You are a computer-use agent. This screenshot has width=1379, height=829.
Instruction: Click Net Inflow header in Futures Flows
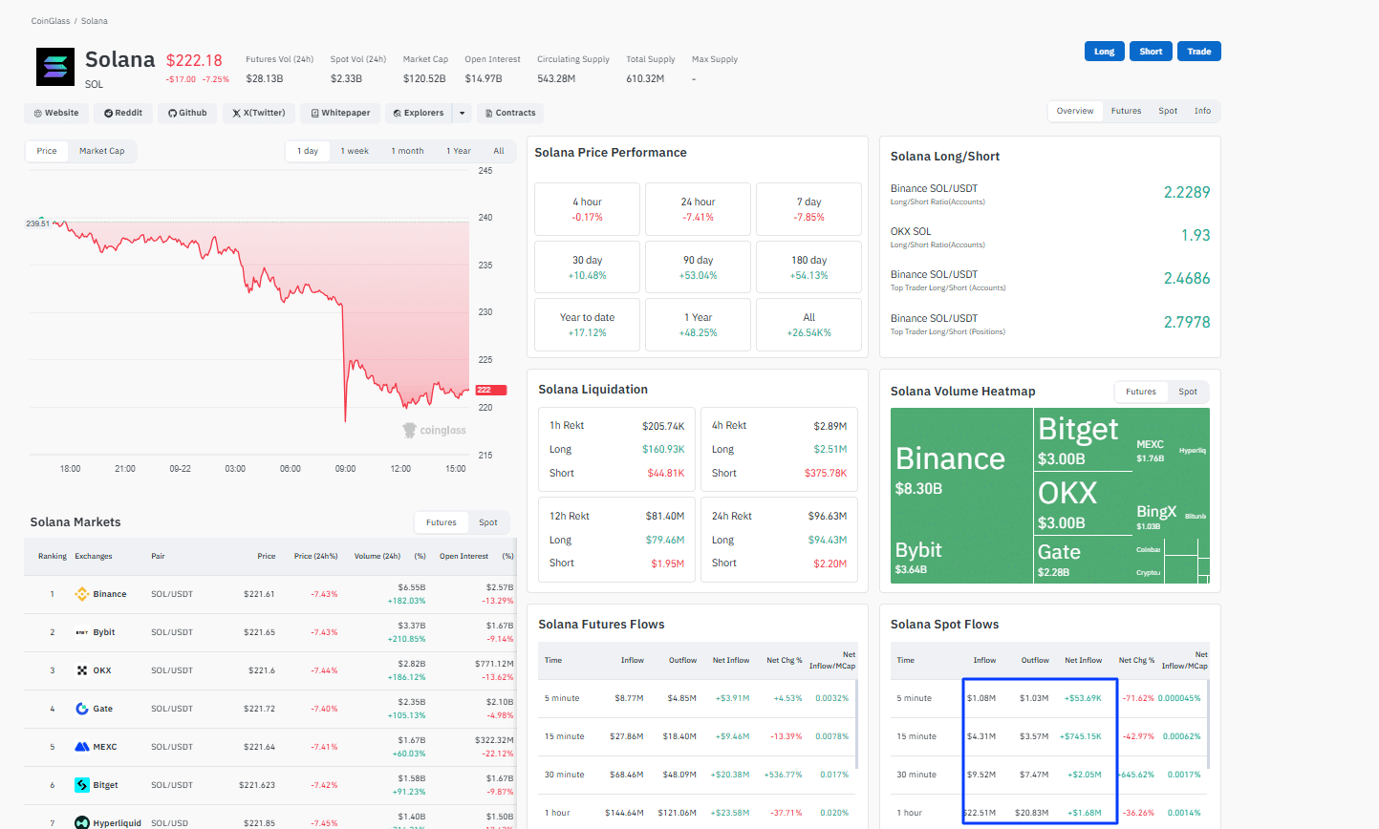point(731,660)
